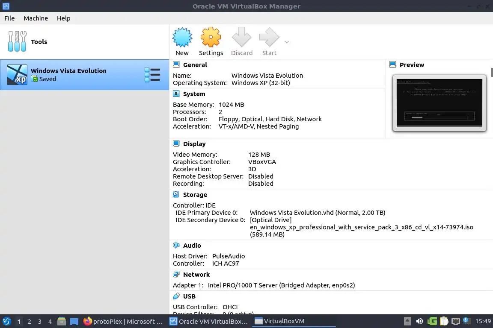Click the VirtualBox icon in title bar
Viewport: 493px width, 328px height.
point(6,6)
